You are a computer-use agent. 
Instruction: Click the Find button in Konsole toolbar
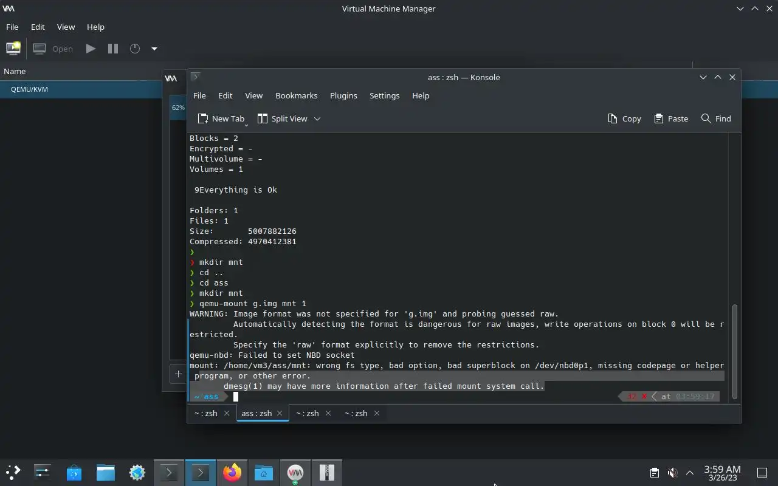click(716, 118)
